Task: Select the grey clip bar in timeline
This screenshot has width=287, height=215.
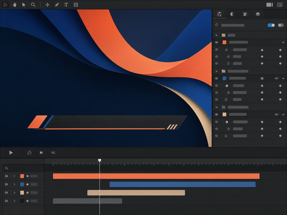Action: (88, 201)
